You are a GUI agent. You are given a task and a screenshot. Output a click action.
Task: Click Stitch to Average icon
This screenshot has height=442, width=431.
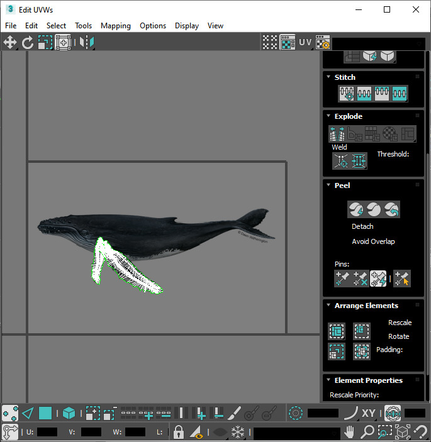(364, 94)
